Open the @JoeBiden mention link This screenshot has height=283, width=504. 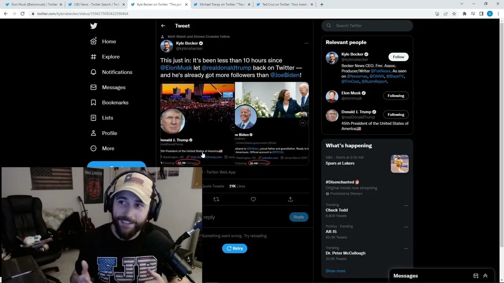[285, 75]
